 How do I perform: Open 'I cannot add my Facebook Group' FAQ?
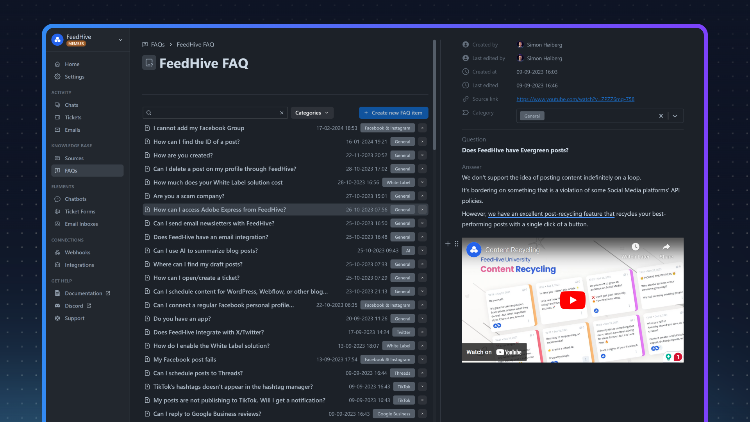[x=198, y=128]
